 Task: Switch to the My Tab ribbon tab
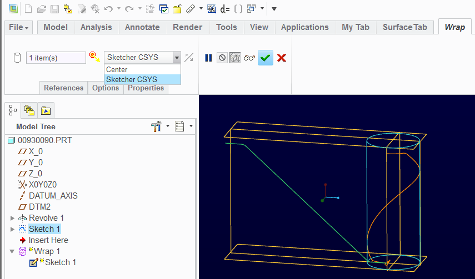(356, 27)
